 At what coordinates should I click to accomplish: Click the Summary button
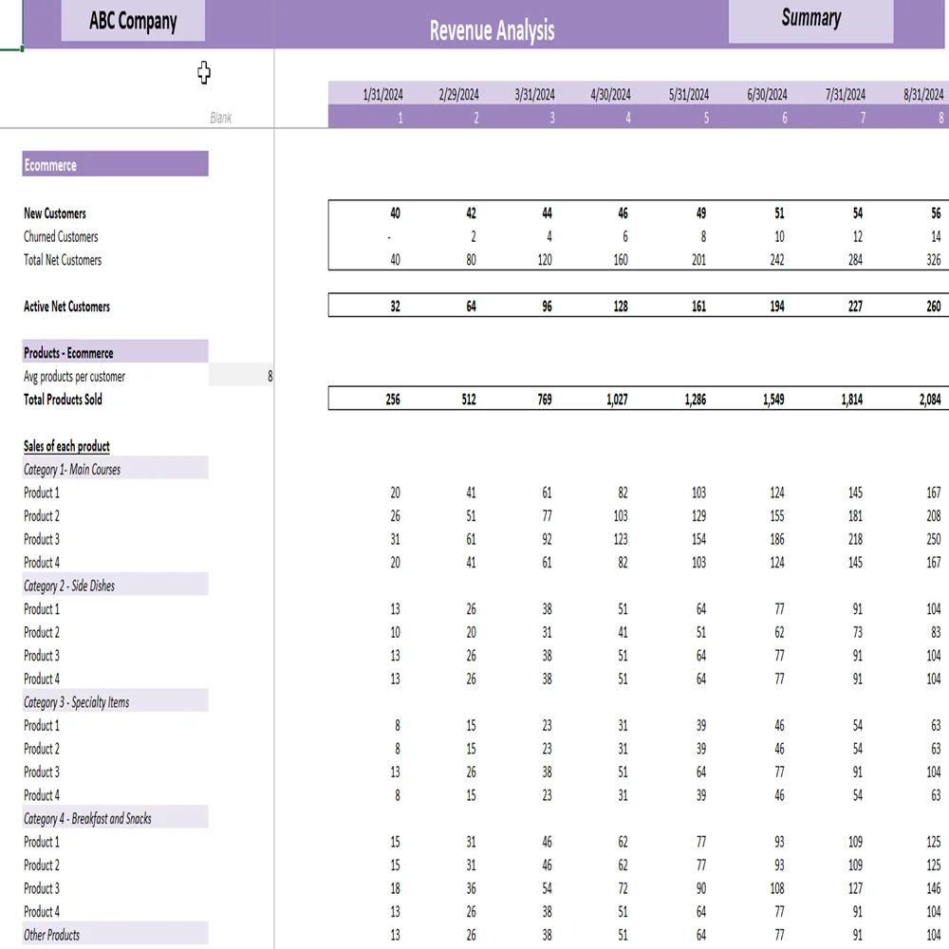pos(810,20)
